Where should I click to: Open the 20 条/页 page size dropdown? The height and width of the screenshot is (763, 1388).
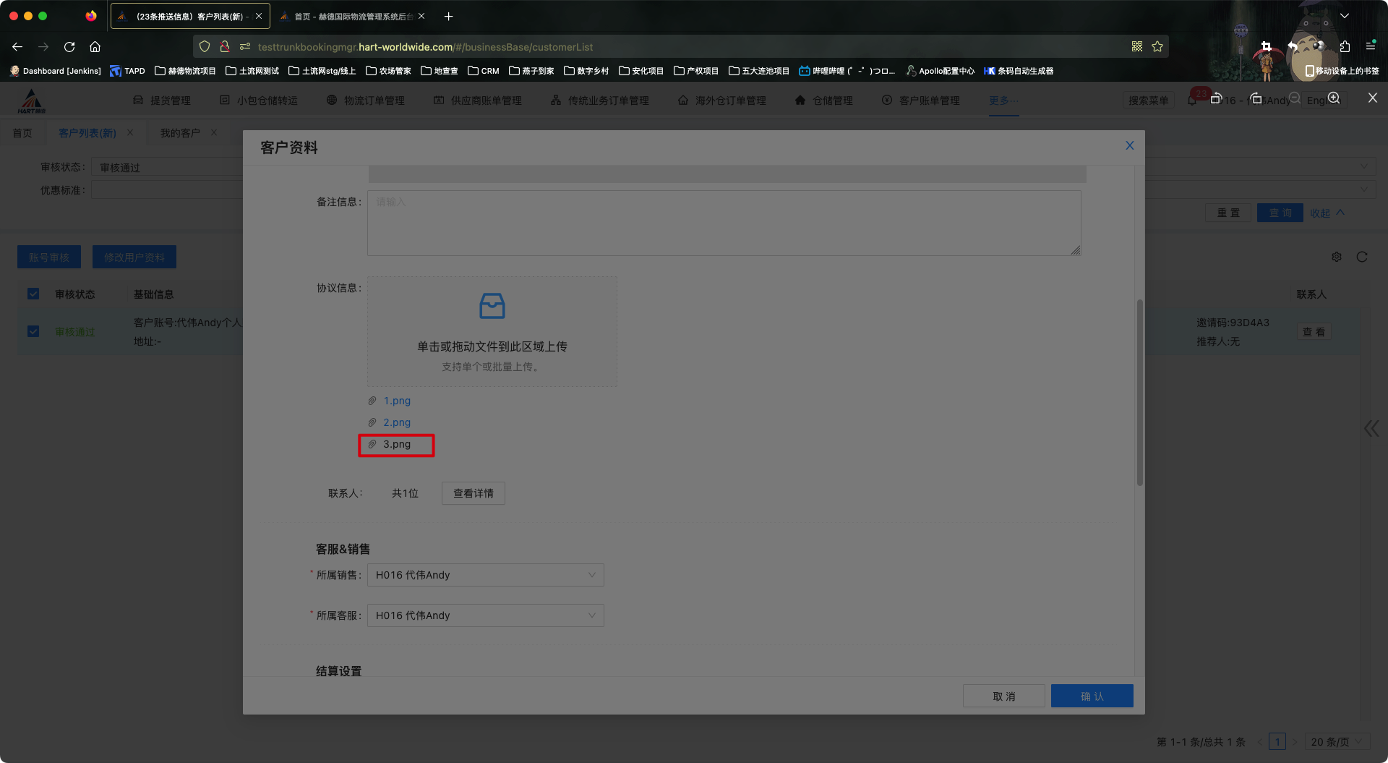[x=1337, y=741]
